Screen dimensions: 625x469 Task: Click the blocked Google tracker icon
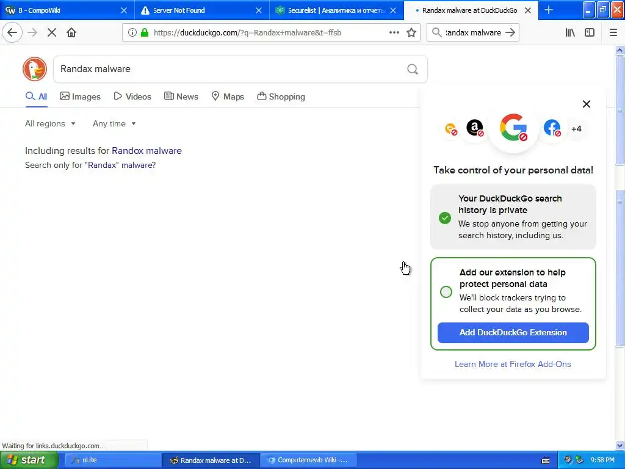coord(513,128)
